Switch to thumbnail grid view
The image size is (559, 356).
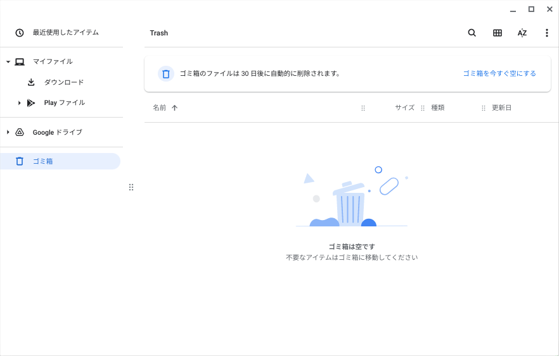498,33
